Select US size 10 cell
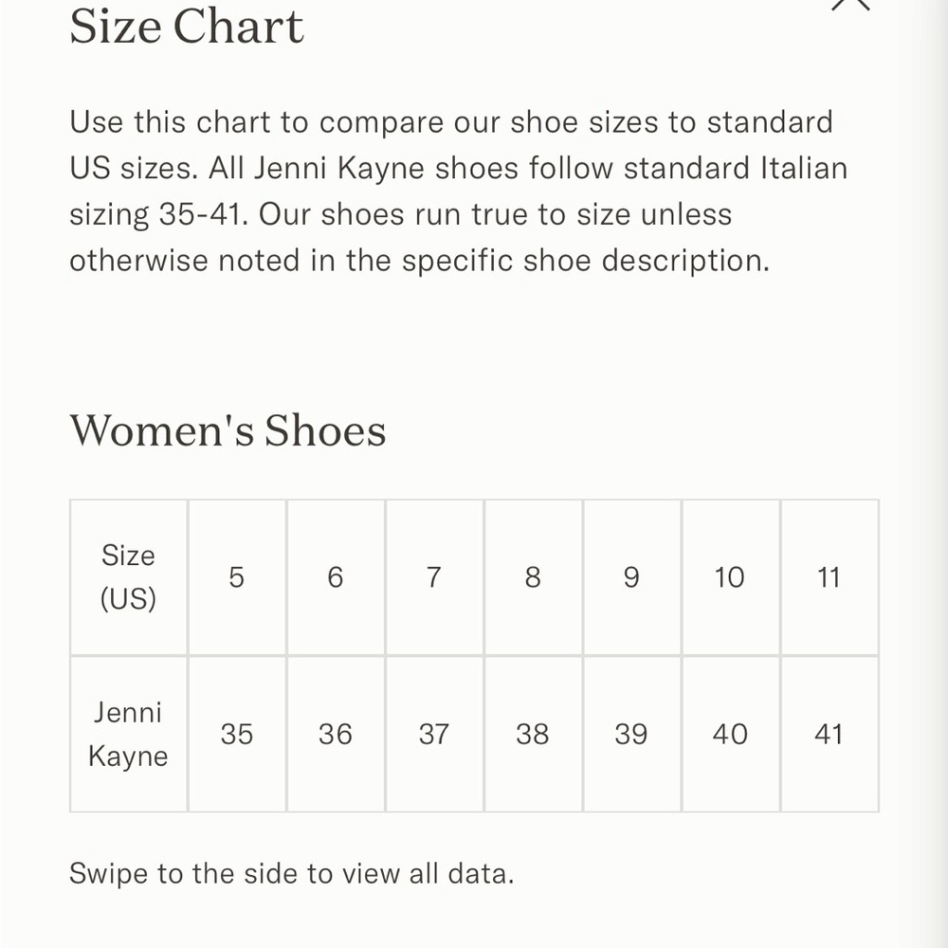 tap(731, 577)
